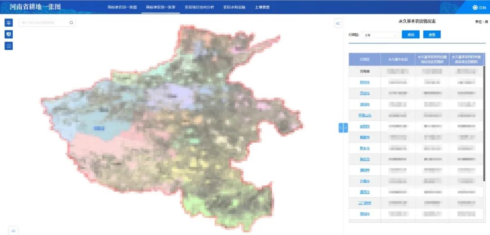Screen dimensions: 490x235
Task: Open the 土壤普查 tab
Action: (262, 7)
